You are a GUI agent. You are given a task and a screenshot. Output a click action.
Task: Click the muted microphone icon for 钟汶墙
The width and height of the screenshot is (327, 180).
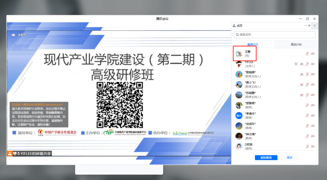coord(307,136)
